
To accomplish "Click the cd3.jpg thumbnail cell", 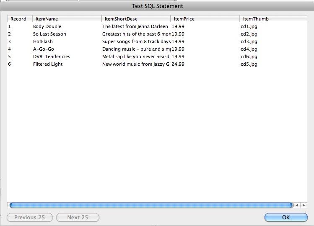I will click(x=249, y=42).
